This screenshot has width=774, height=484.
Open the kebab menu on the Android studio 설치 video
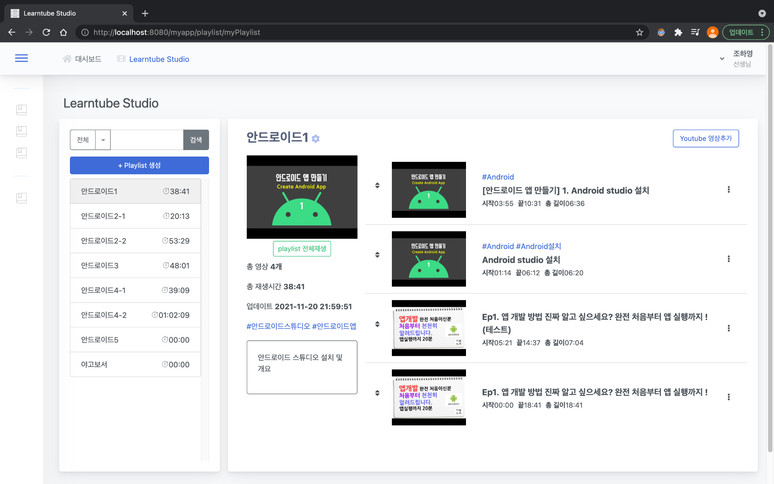pos(729,259)
